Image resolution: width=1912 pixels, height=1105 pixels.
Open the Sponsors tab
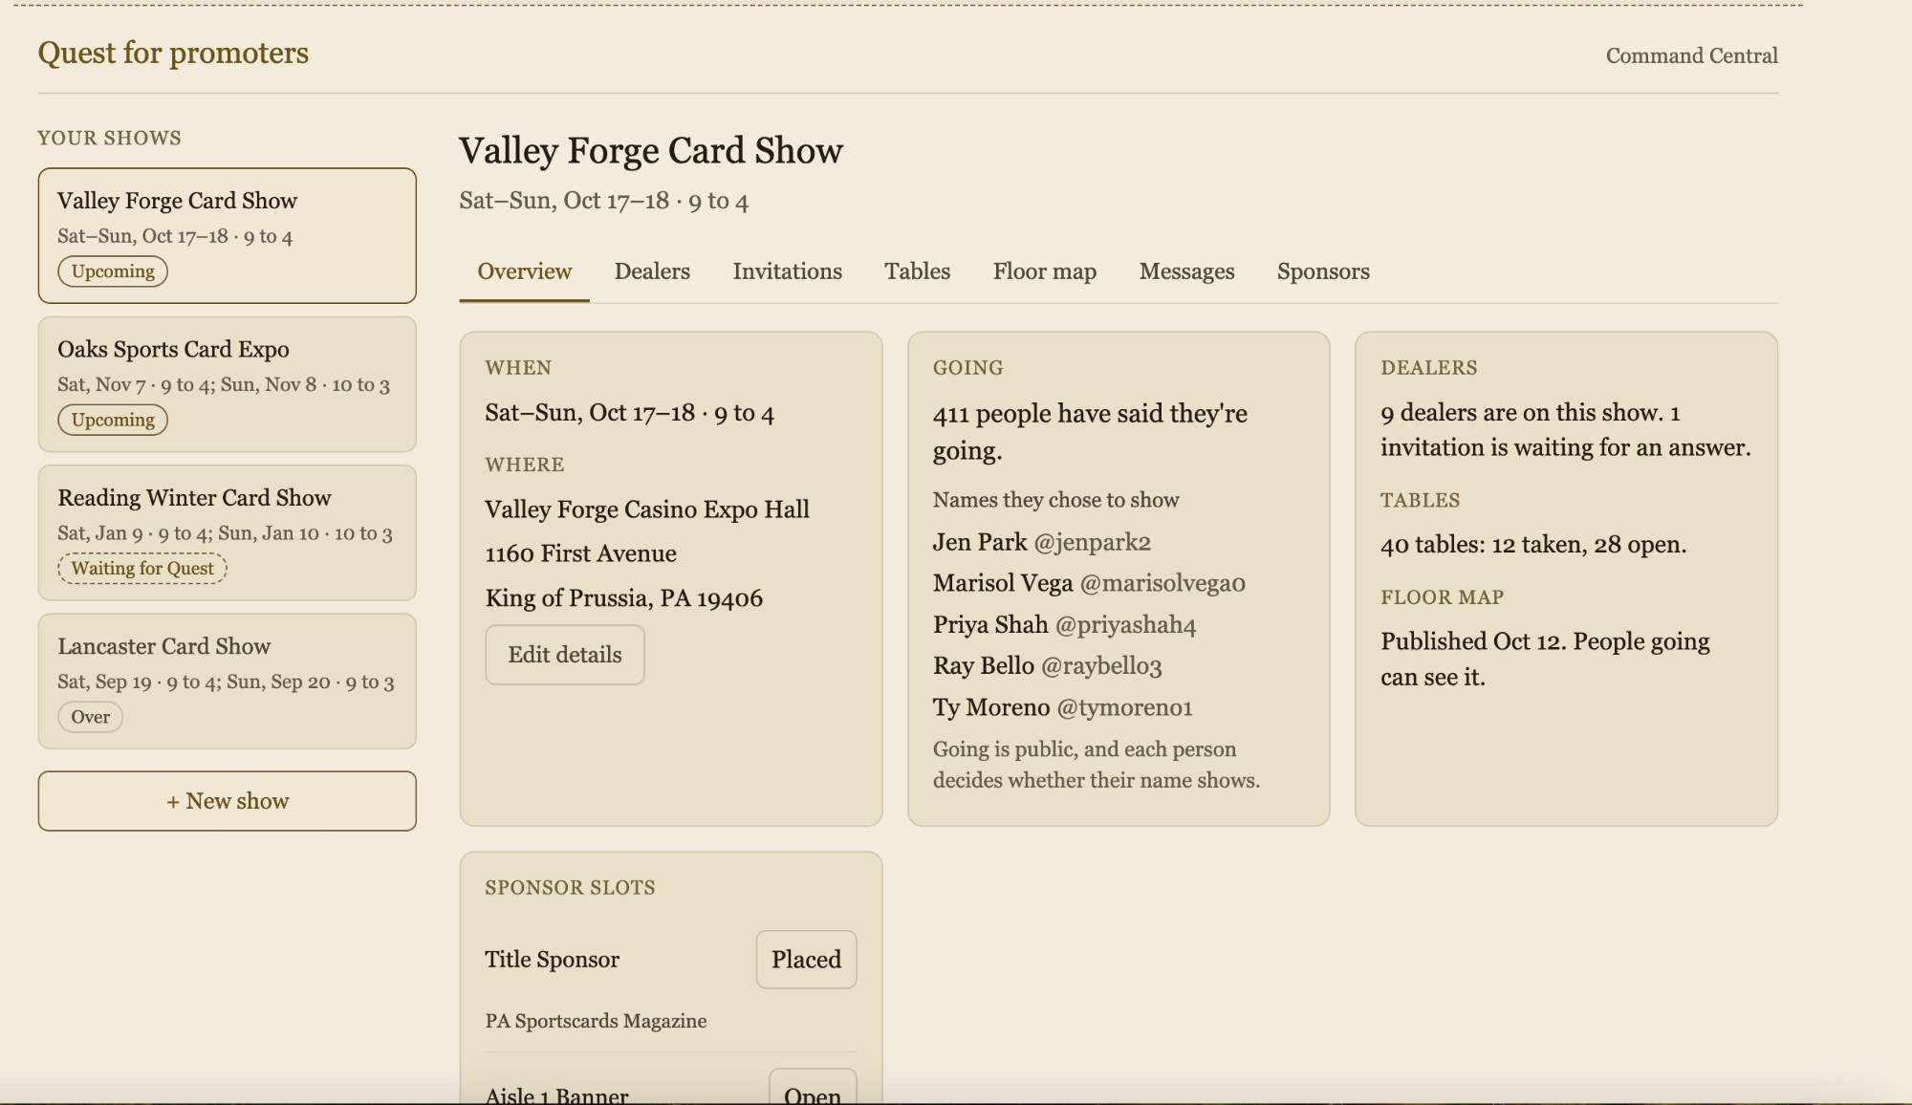[1323, 271]
